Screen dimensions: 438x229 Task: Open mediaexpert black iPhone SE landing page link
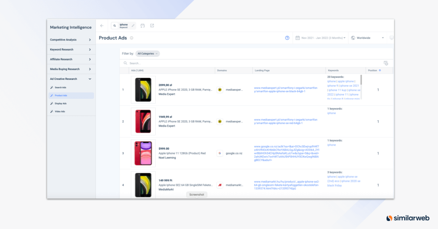pos(286,89)
